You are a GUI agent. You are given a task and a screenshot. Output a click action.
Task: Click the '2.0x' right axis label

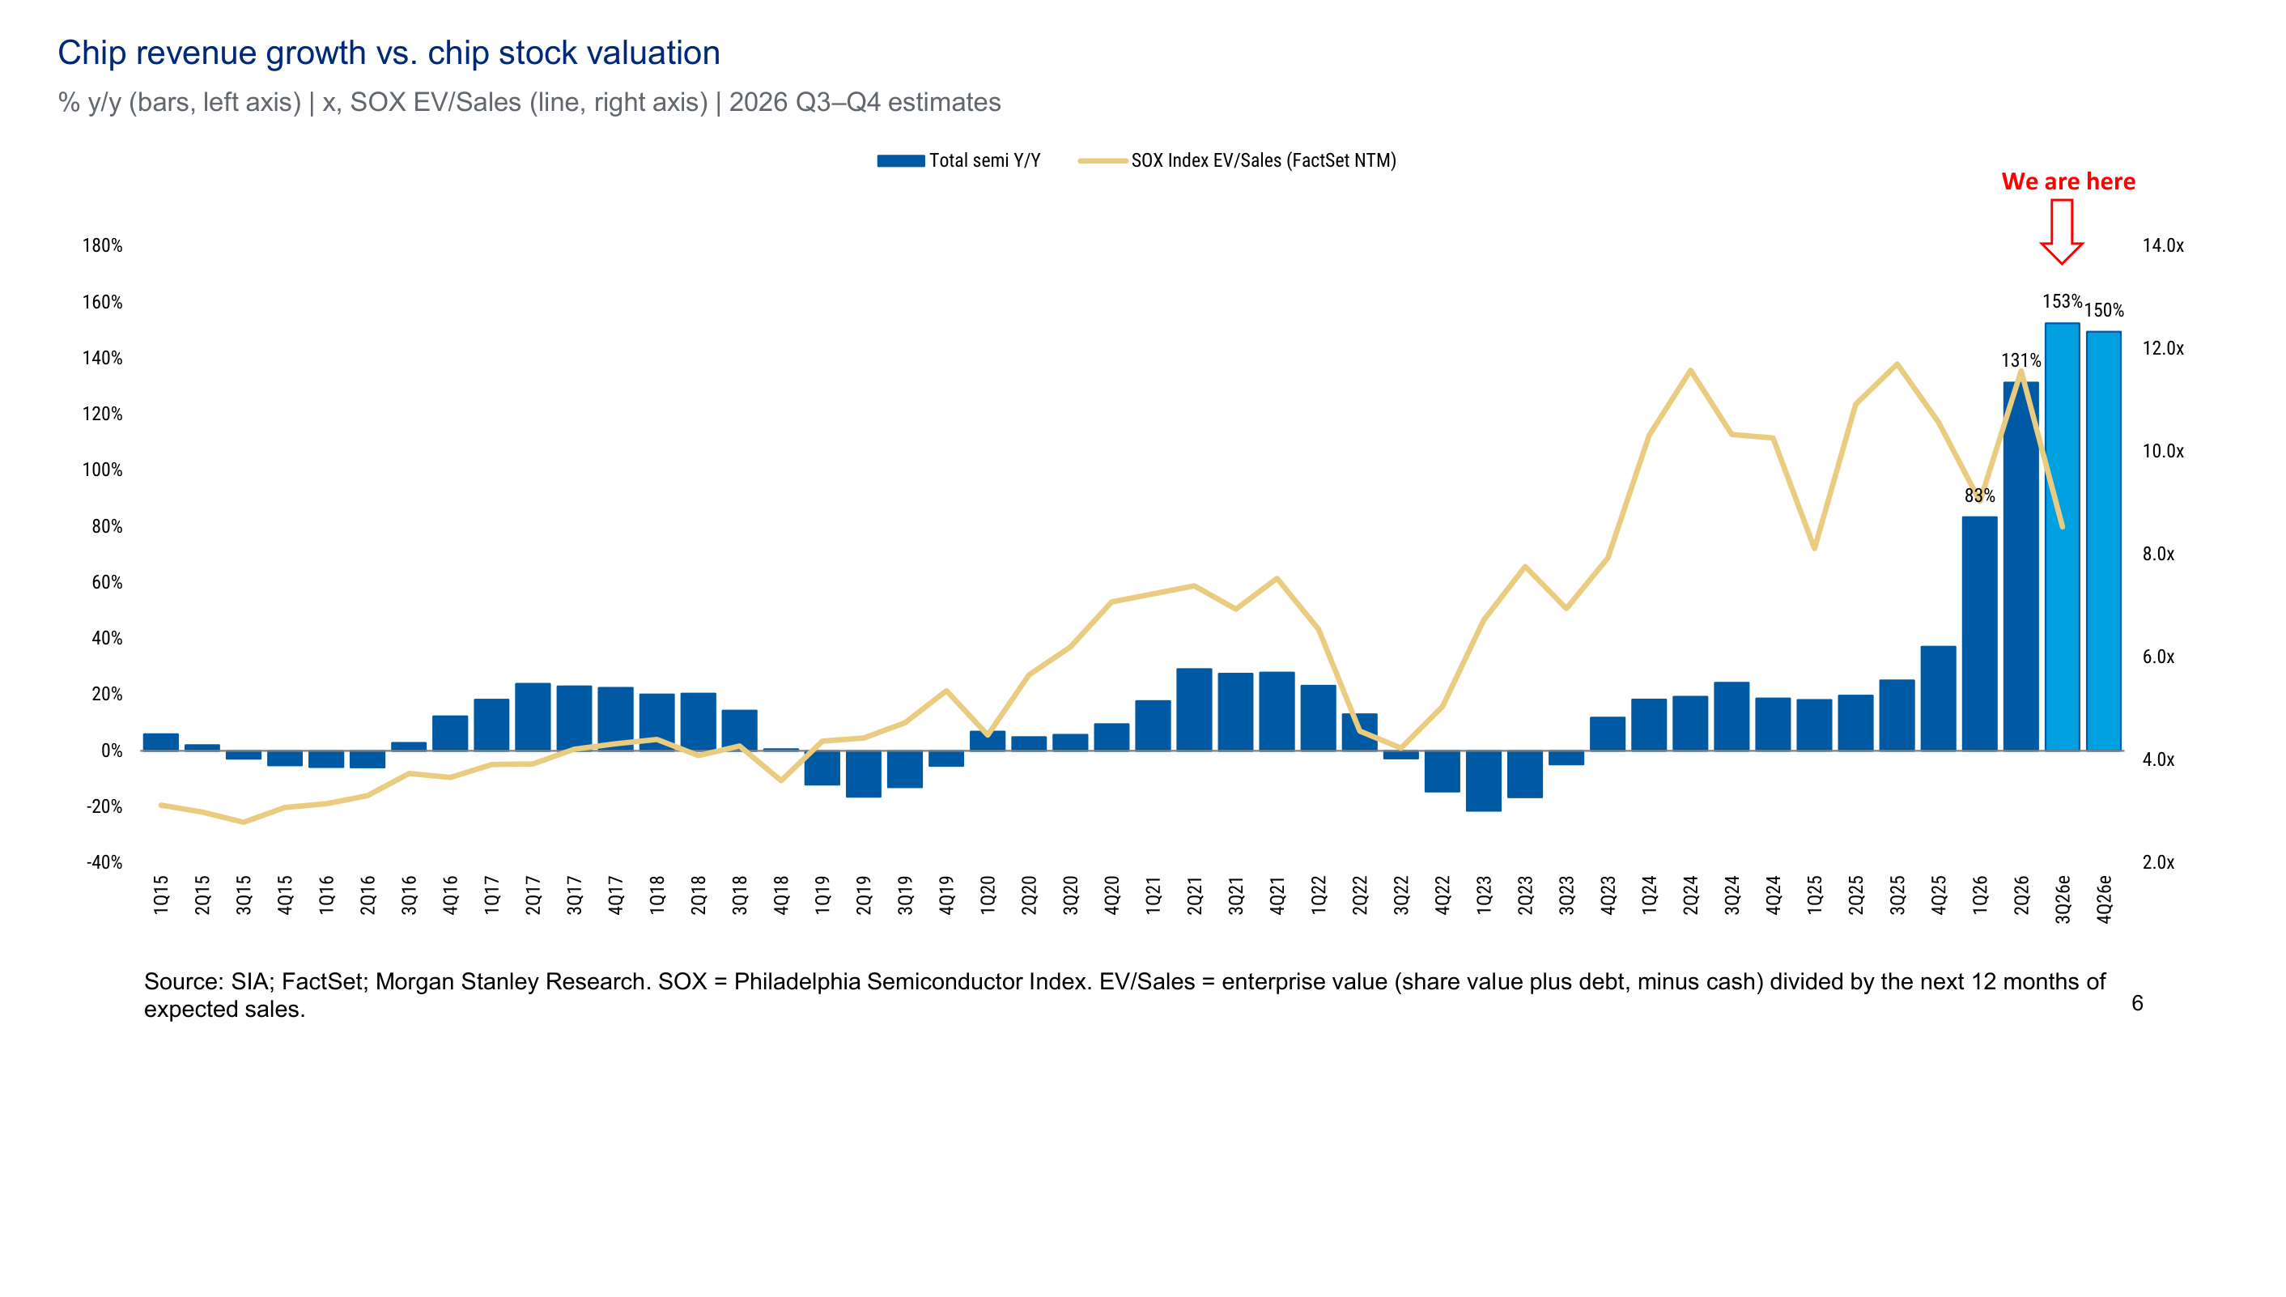(x=2159, y=863)
